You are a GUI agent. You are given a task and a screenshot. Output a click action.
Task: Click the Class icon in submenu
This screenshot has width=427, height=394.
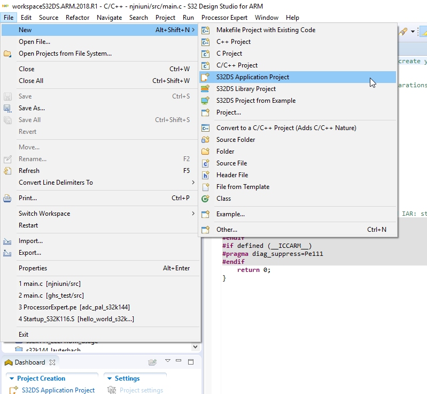coord(206,199)
